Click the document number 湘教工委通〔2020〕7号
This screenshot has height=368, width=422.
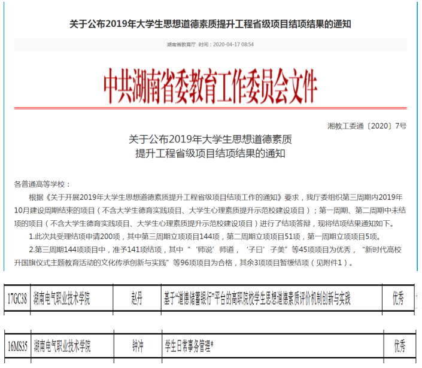click(x=367, y=126)
